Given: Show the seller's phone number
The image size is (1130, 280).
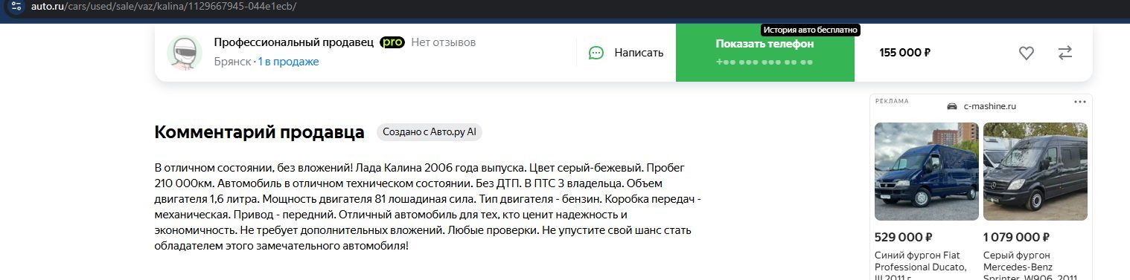Looking at the screenshot, I should [765, 52].
